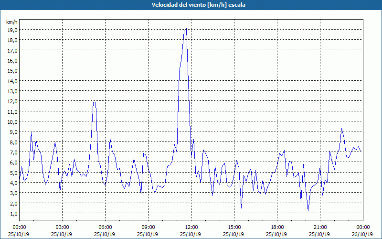Click the 6,0 y-axis value
382x239 pixels.
point(13,163)
